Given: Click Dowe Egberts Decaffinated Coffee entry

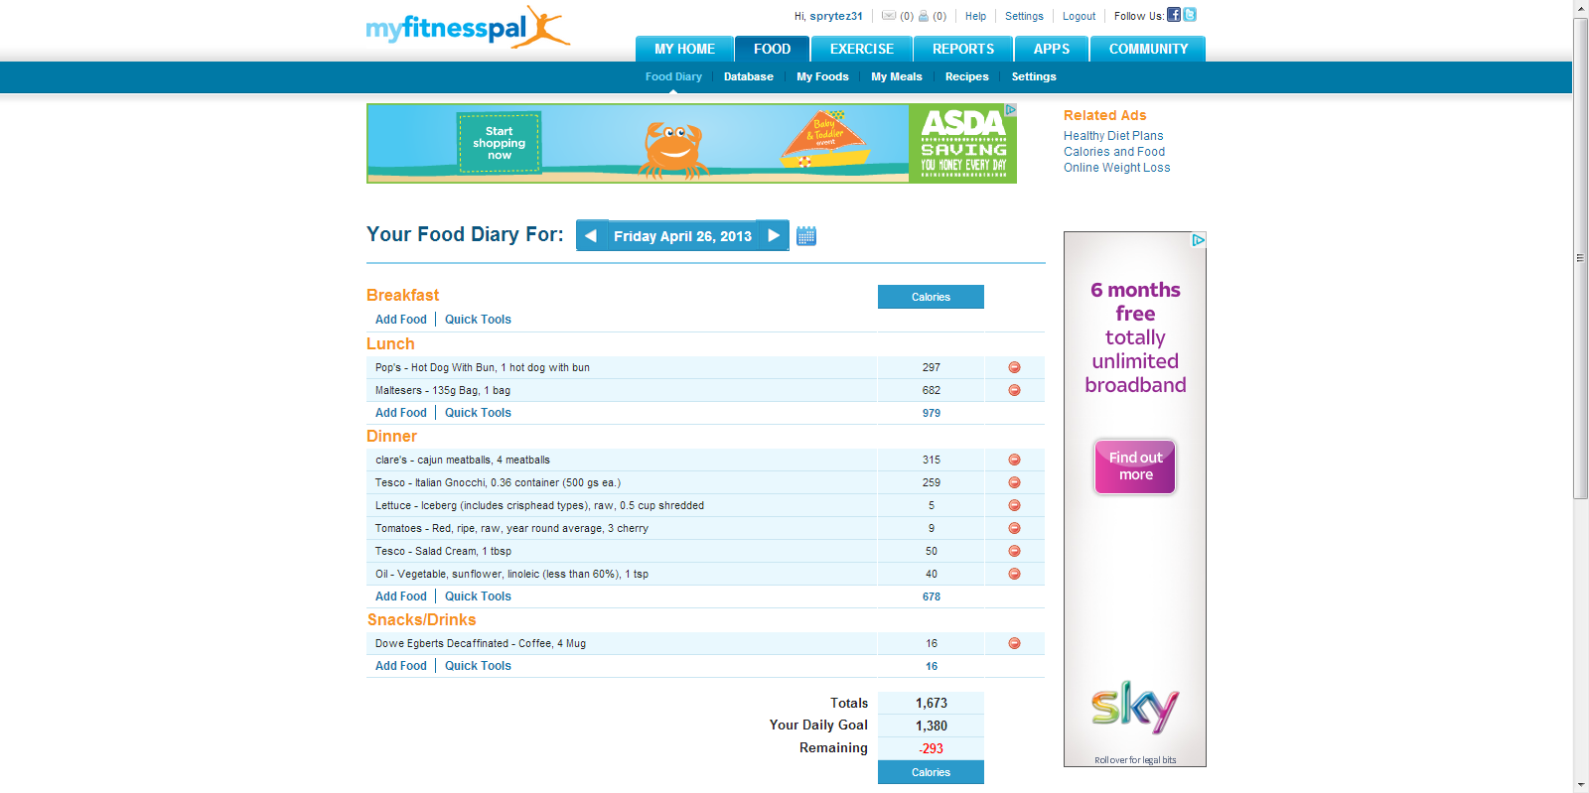Looking at the screenshot, I should point(481,643).
